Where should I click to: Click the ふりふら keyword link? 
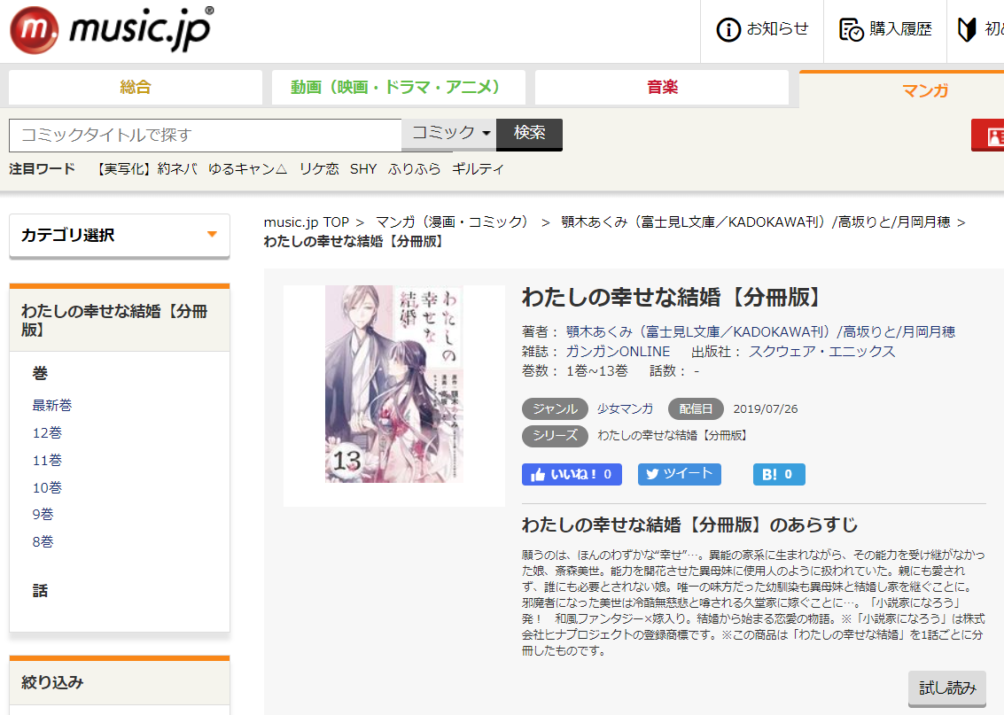click(x=415, y=169)
